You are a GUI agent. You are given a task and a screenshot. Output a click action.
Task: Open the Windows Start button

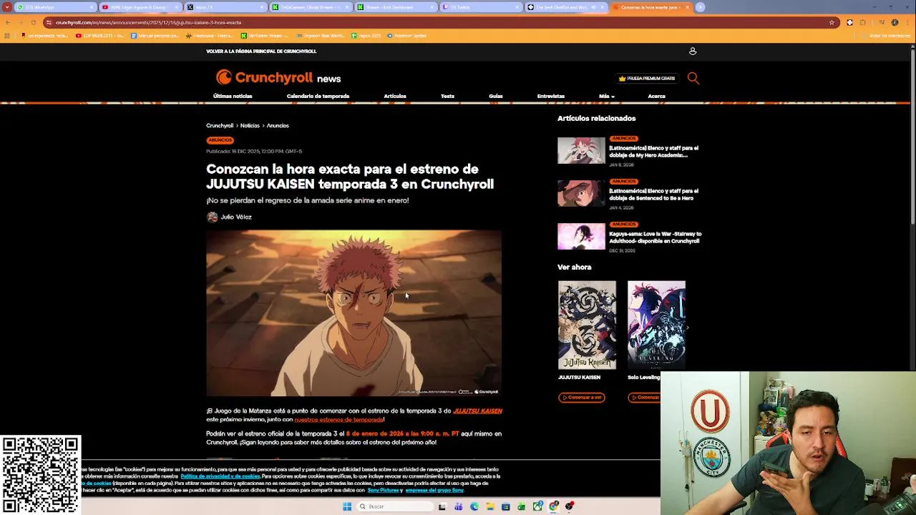pyautogui.click(x=347, y=506)
